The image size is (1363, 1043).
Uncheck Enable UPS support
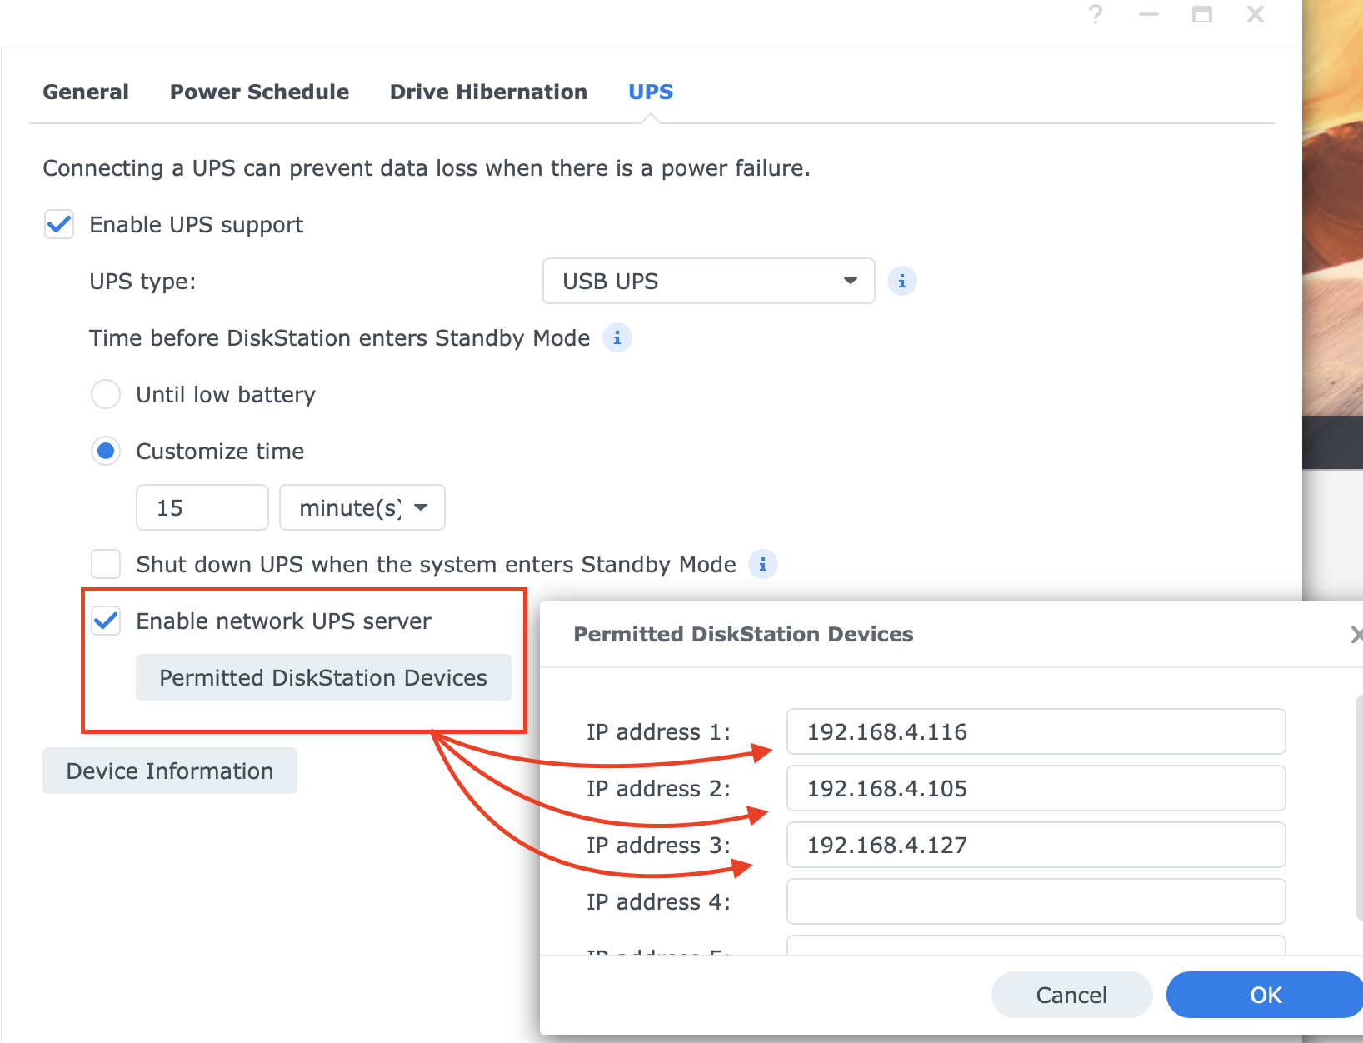59,225
